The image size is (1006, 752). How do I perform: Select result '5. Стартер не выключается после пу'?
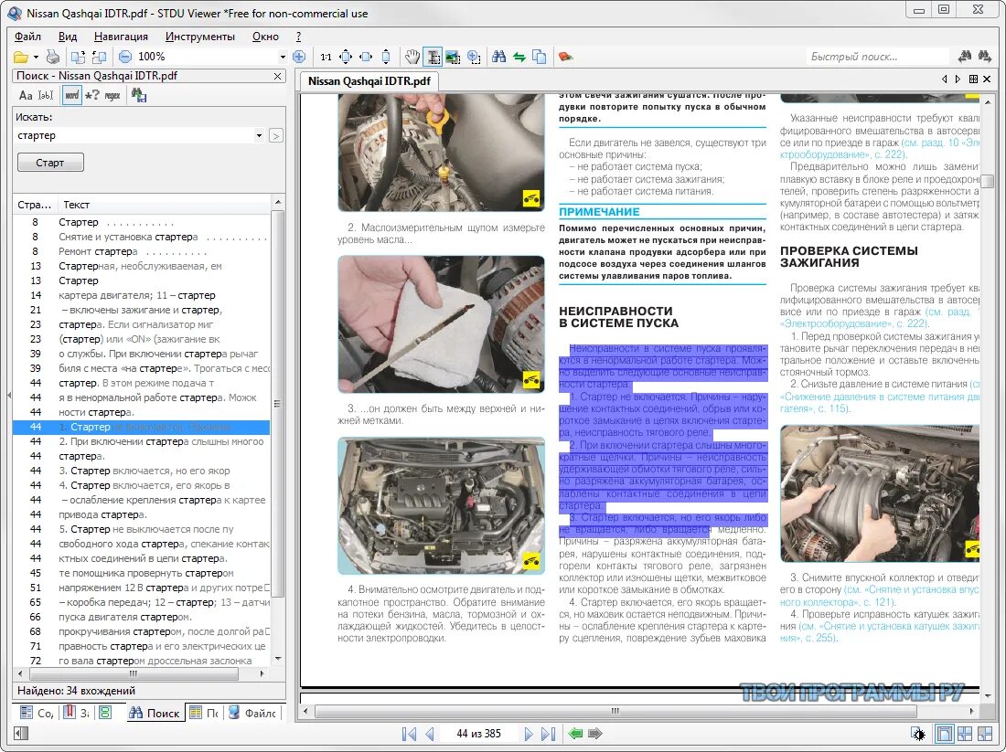(142, 529)
